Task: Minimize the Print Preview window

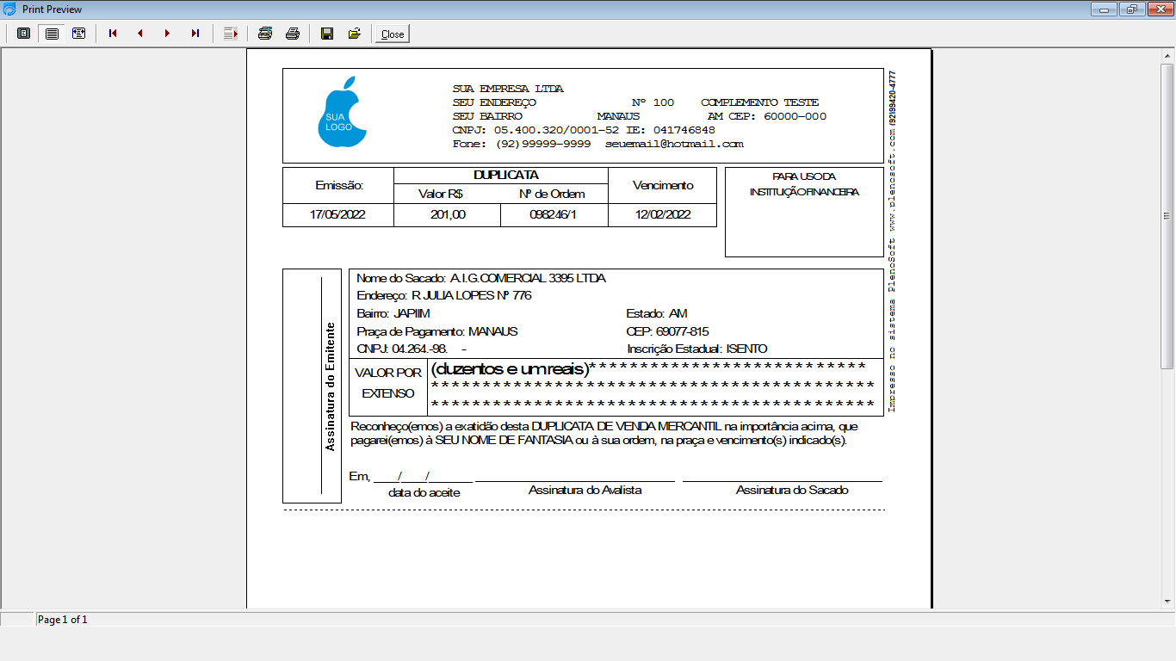Action: (1105, 9)
